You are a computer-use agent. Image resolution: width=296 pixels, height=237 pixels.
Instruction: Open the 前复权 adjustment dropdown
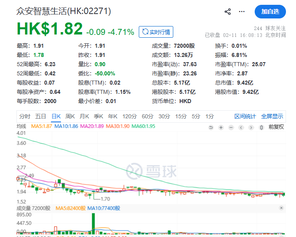point(276,127)
